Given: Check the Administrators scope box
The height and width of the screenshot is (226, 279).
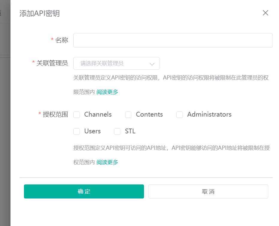Looking at the screenshot, I should click(x=179, y=114).
